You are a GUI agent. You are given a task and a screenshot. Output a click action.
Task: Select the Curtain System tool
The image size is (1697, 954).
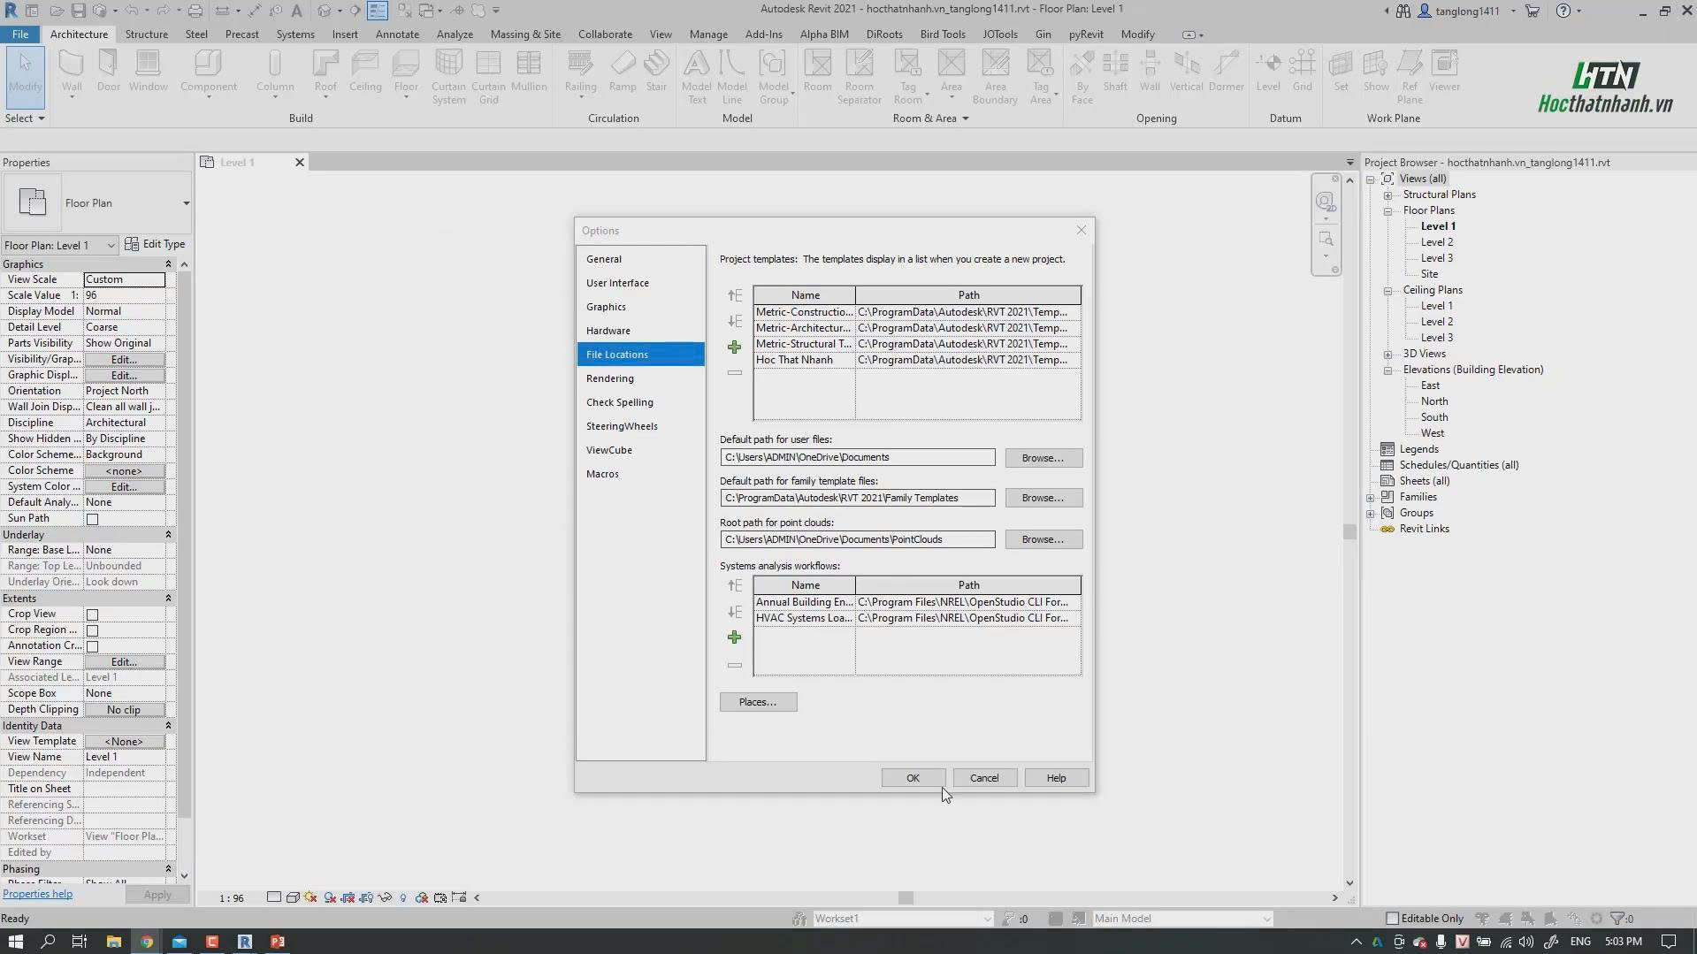(448, 77)
